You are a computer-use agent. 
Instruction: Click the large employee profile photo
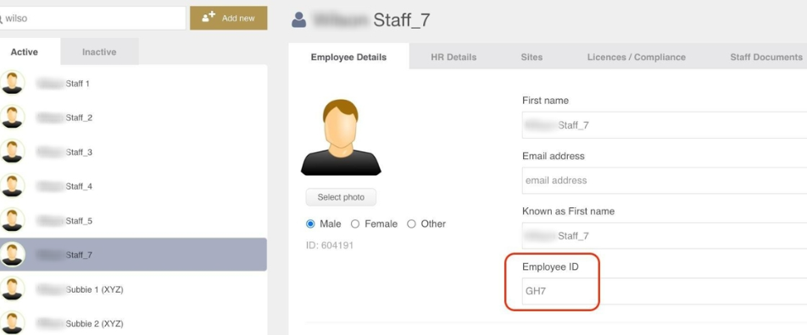[x=341, y=137]
